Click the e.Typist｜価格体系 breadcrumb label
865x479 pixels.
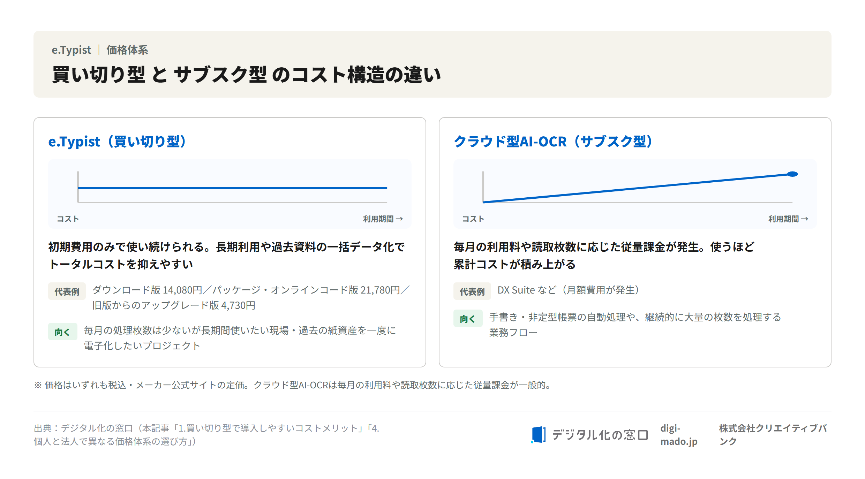click(100, 50)
